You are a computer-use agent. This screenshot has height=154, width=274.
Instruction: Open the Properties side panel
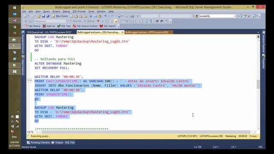(264, 61)
